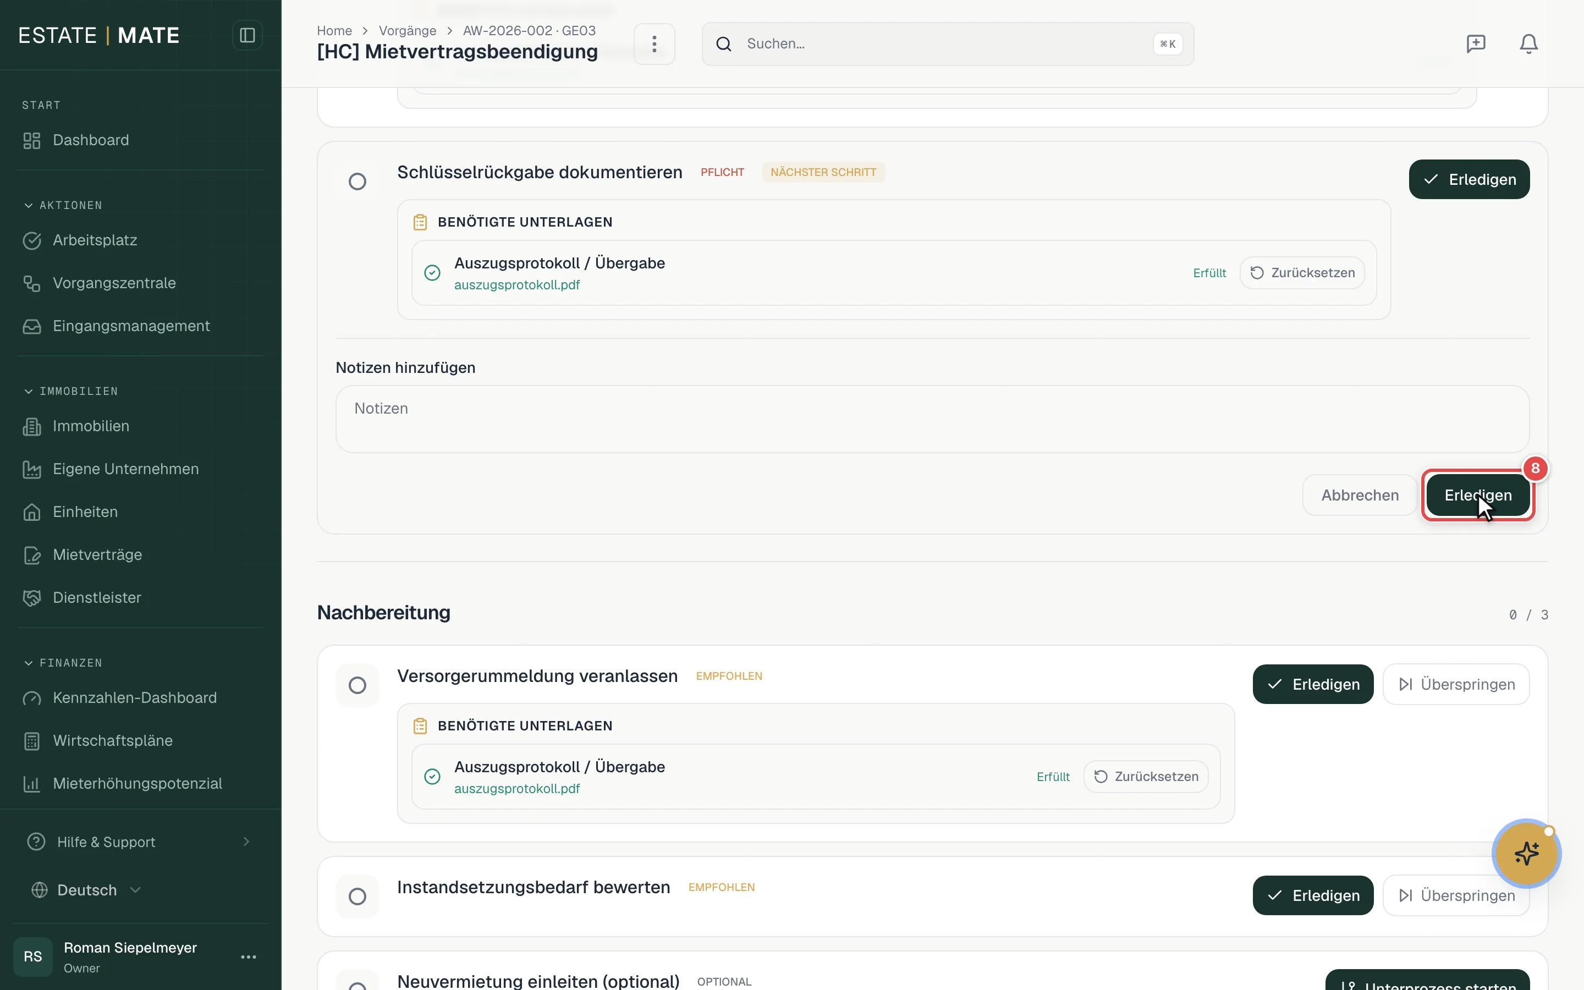Click the Eingangsmanagement inbox icon
This screenshot has height=990, width=1584.
tap(32, 326)
